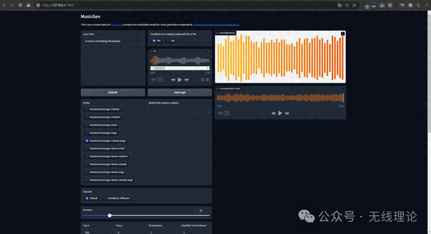Play the melody File audio
The width and height of the screenshot is (431, 234).
click(x=180, y=80)
